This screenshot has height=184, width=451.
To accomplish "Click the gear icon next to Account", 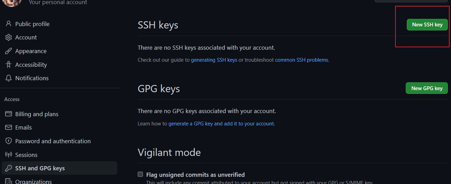I will click(x=9, y=37).
